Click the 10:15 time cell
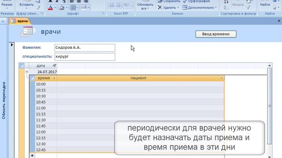Image resolution: width=282 pixels, height=158 pixels. [x=46, y=90]
